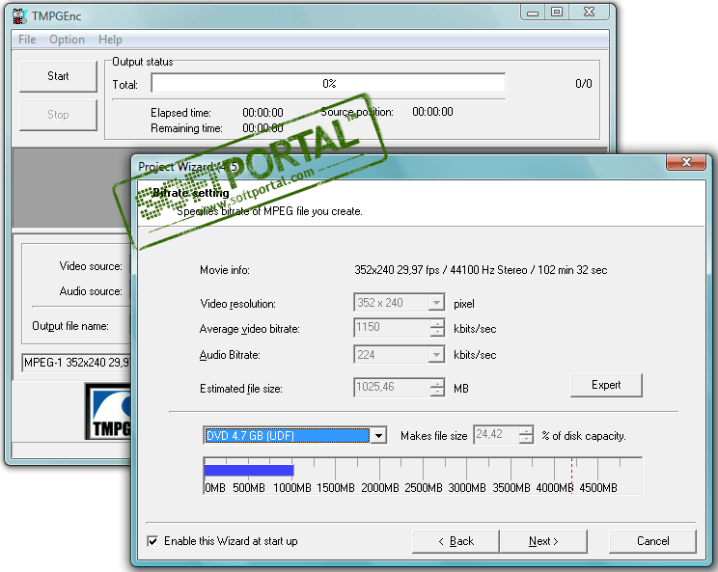
Task: Increase estimated file size with up arrow
Action: pyautogui.click(x=437, y=384)
